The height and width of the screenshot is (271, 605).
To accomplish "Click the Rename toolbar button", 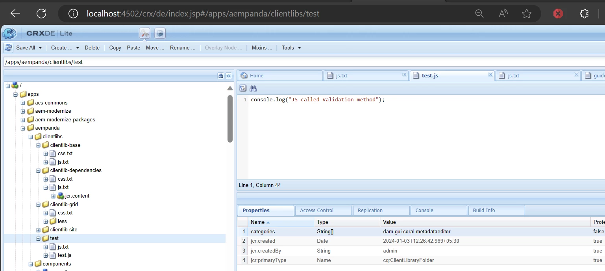I will 183,48.
